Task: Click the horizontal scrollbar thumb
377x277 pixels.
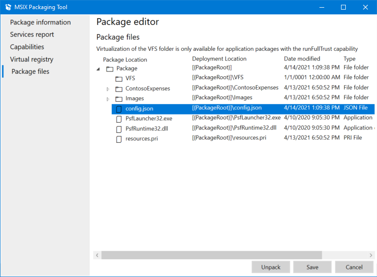Action: click(x=212, y=255)
